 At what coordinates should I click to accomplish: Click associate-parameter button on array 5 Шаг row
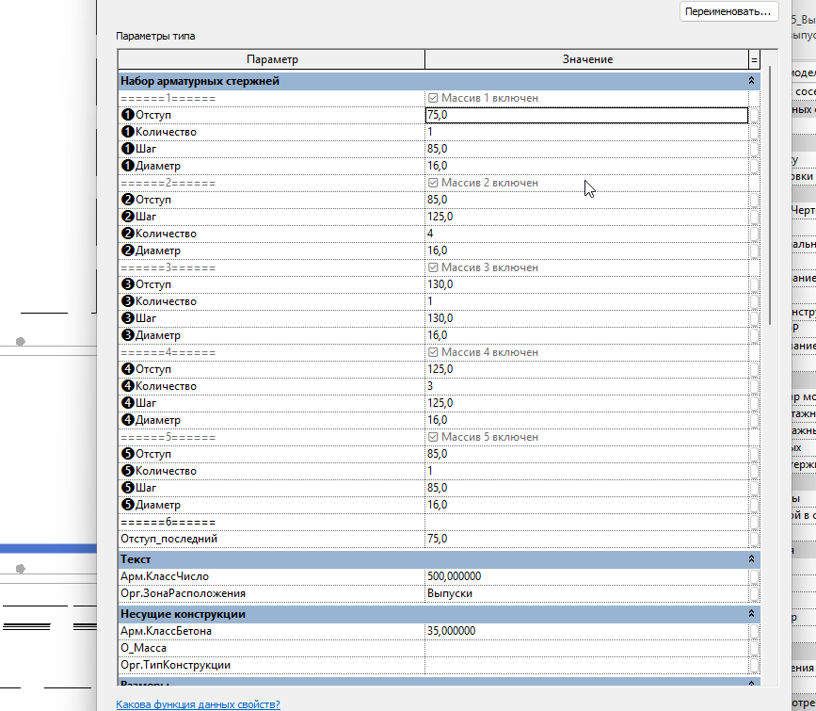(754, 488)
